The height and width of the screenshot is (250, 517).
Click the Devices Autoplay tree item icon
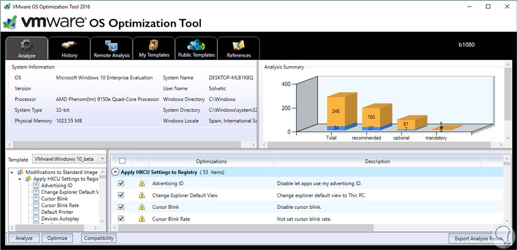click(x=36, y=218)
